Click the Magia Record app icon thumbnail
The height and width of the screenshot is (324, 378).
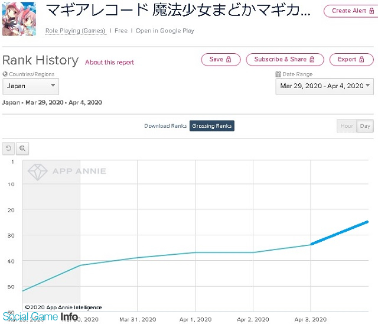tap(19, 19)
